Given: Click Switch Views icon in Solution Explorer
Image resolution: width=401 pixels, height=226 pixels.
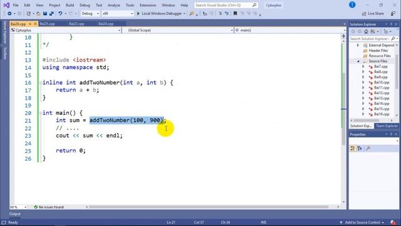Looking at the screenshot, I should [x=373, y=31].
